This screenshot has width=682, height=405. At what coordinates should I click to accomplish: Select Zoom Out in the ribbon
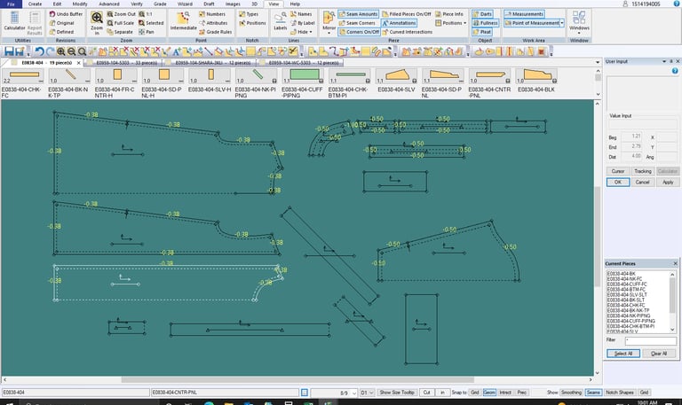tap(121, 14)
